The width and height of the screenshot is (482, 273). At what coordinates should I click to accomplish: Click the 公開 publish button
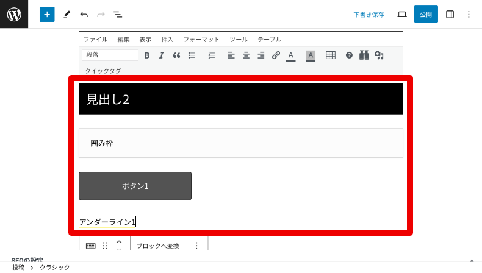[426, 14]
